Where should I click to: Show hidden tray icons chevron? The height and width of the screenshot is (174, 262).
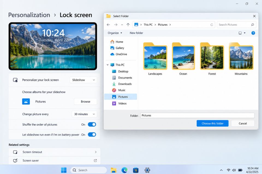point(221,170)
